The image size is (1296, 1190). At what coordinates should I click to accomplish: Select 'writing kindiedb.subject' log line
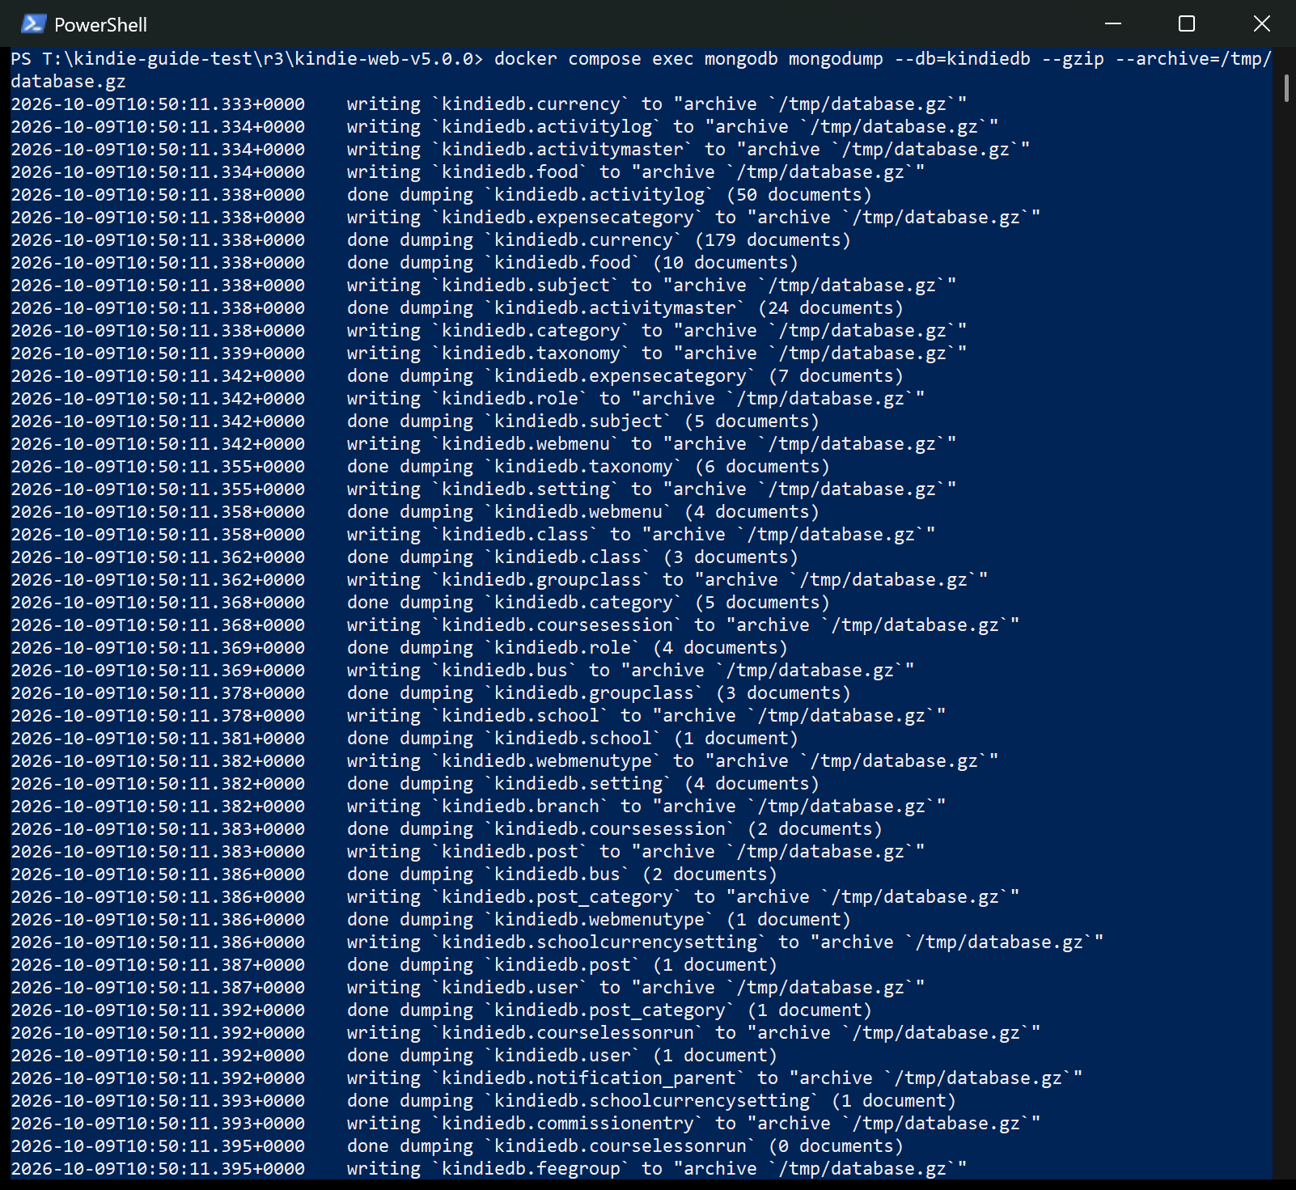tap(484, 286)
